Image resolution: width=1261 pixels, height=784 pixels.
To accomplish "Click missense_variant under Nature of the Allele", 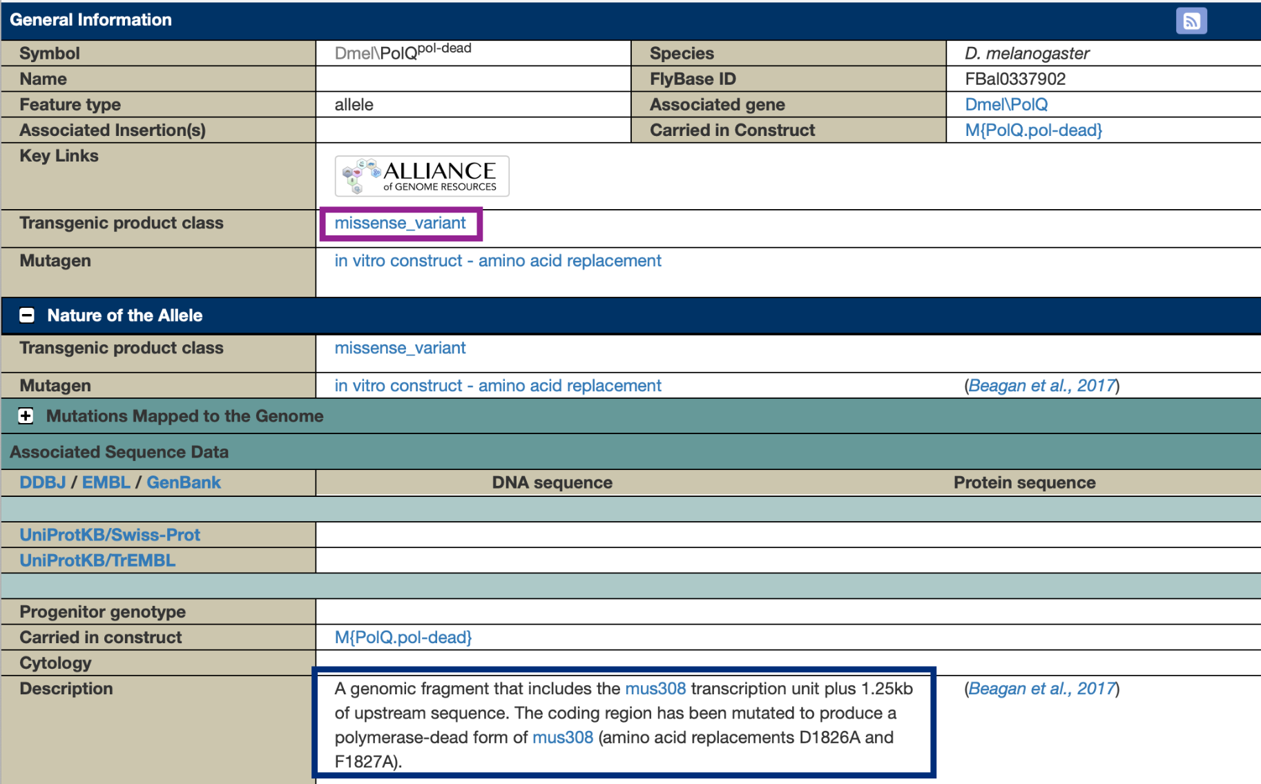I will coord(400,348).
